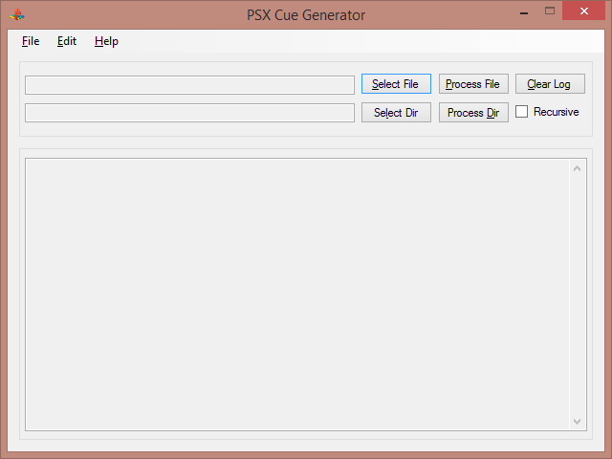
Task: Open the Help menu
Action: point(106,41)
